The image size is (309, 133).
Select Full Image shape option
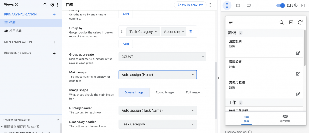coord(193,92)
